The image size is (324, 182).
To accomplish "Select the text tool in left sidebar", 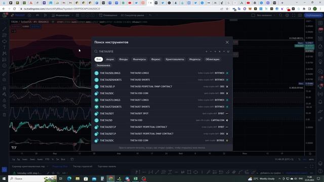I will pyautogui.click(x=5, y=48).
